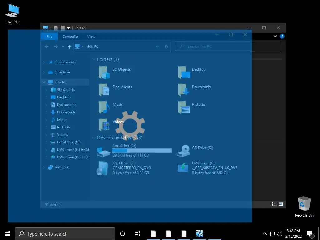Viewport: 320px width, 240px height.
Task: Expand the ribbon with the chevron
Action: (275, 36)
